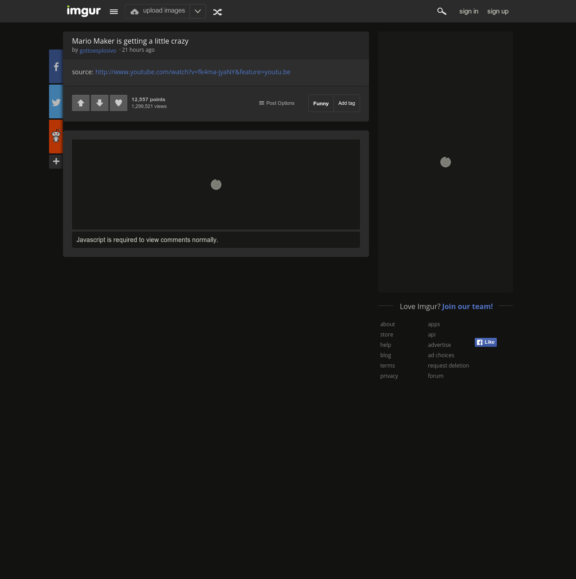Image resolution: width=576 pixels, height=579 pixels.
Task: Open the gottoesplosivo user profile
Action: point(98,50)
